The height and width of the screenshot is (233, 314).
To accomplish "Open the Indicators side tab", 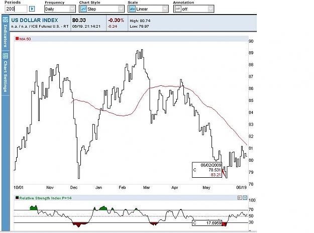I will pos(6,32).
